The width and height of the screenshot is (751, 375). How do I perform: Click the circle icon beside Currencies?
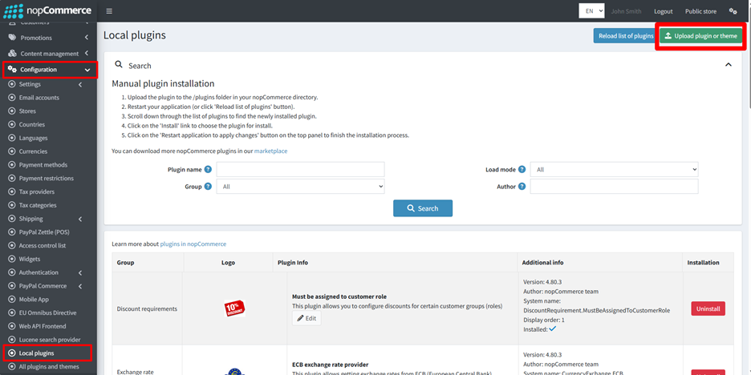(x=12, y=151)
